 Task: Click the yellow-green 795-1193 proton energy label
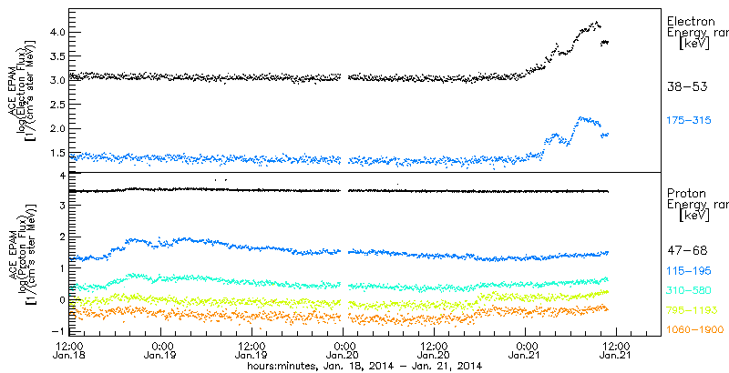click(x=693, y=310)
